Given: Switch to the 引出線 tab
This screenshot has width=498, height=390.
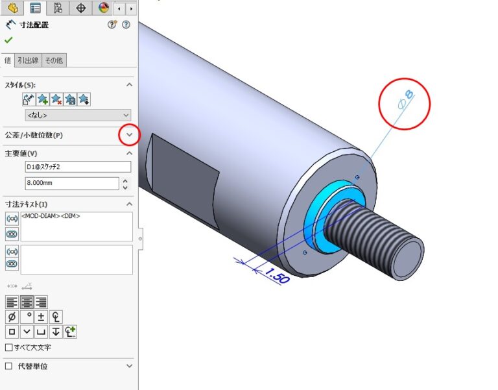Looking at the screenshot, I should point(28,60).
